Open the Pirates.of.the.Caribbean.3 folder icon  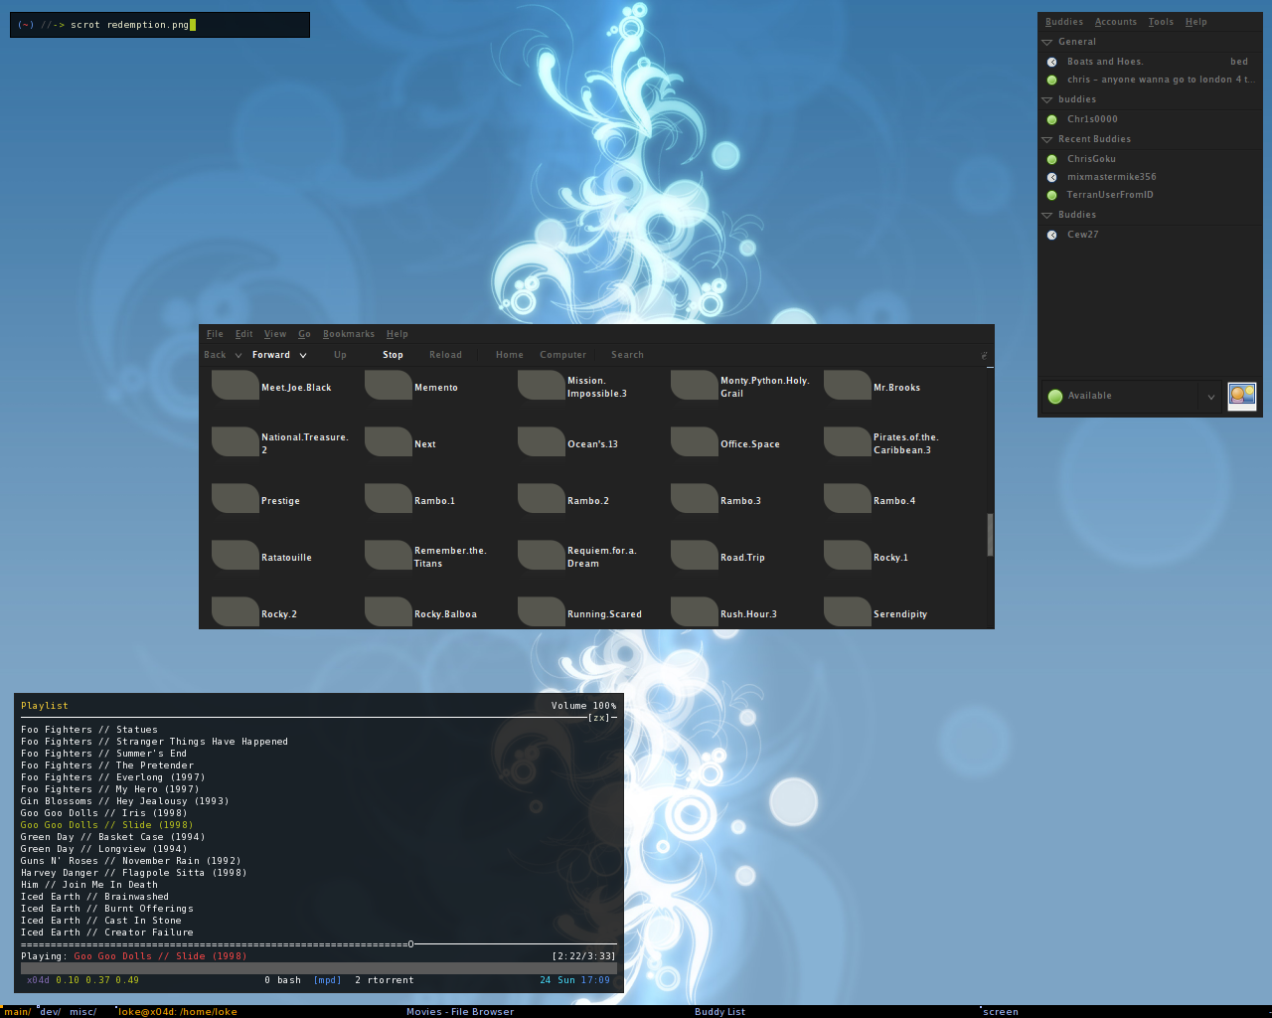pos(848,442)
